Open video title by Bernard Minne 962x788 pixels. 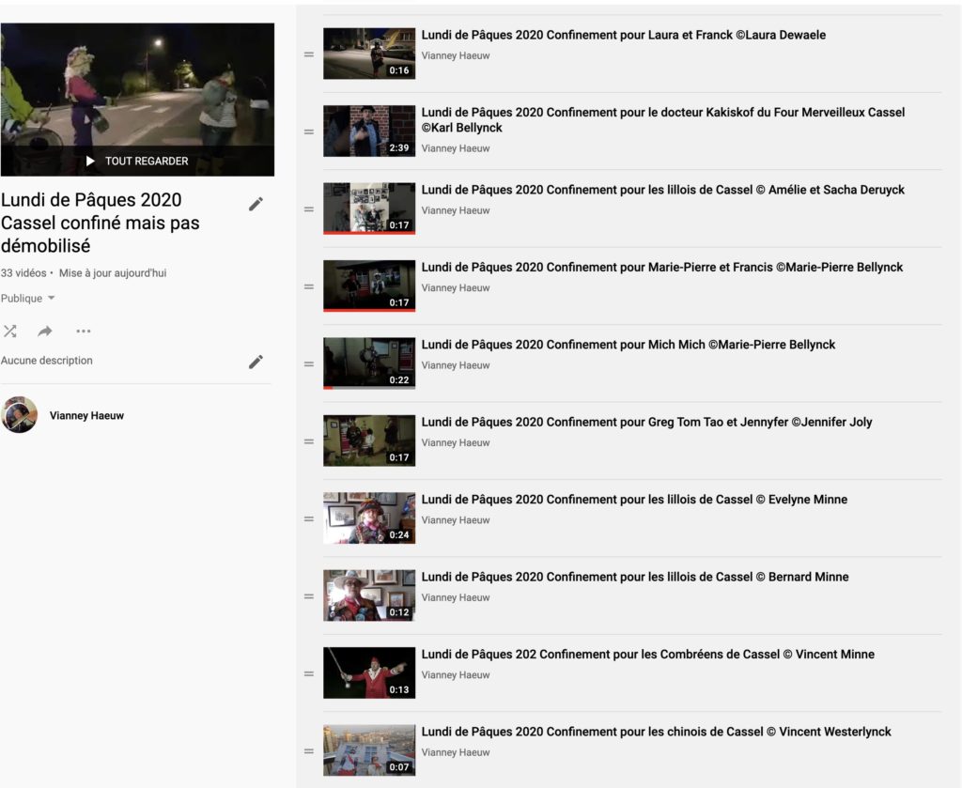point(635,577)
